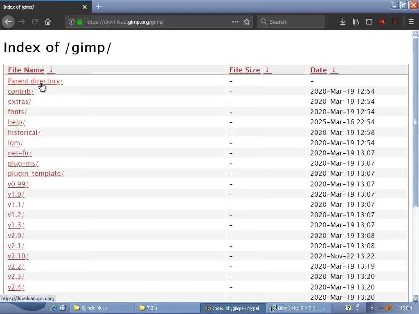The width and height of the screenshot is (419, 314).
Task: Open the v0.99/ version folder
Action: click(x=18, y=184)
